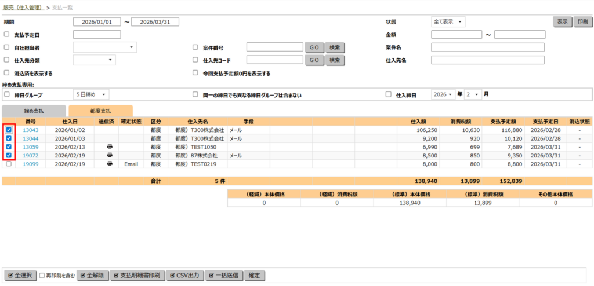Switch to the 締め支払 tab

pos(34,111)
